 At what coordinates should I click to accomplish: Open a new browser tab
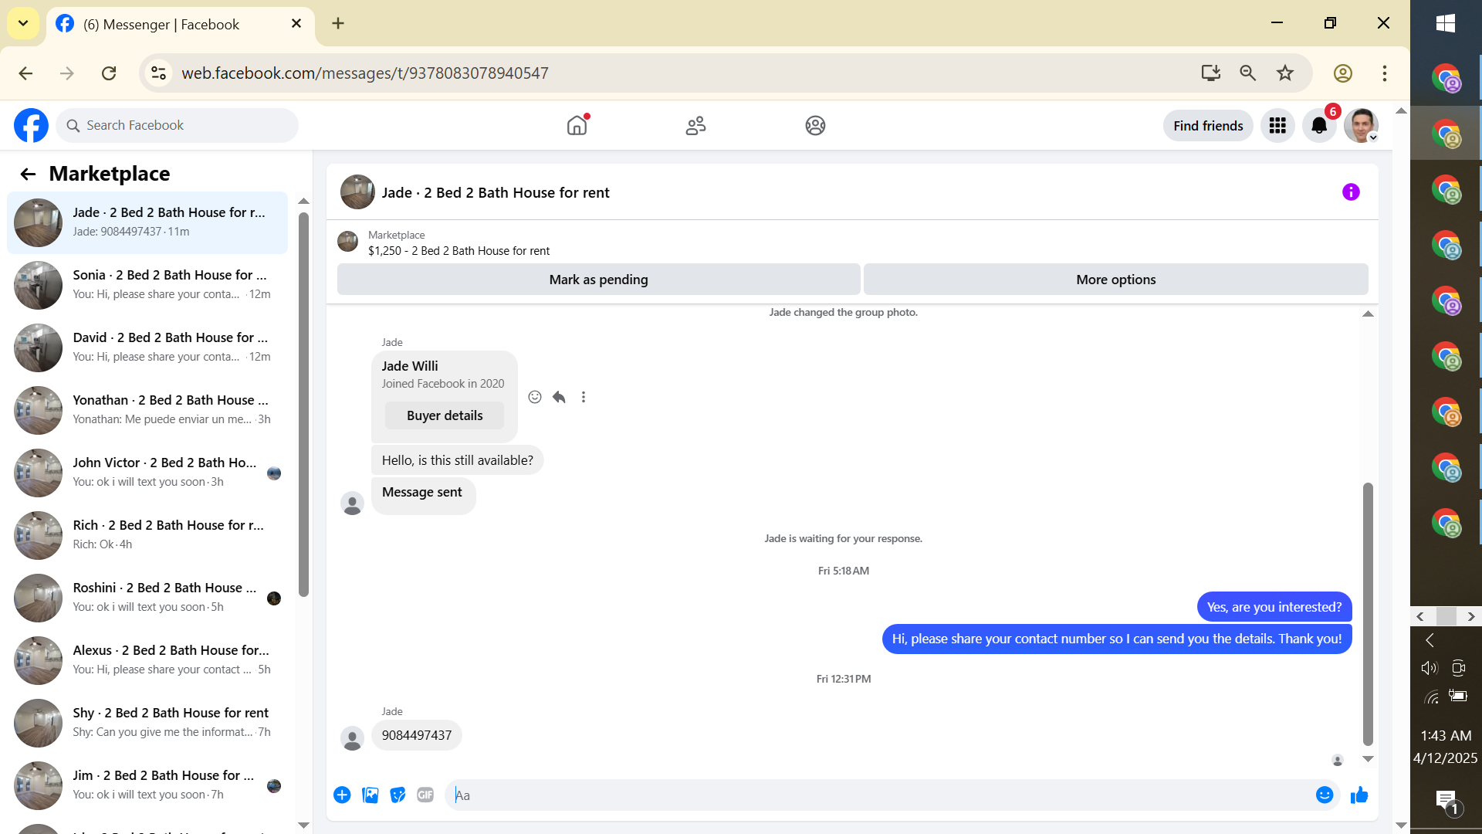(338, 23)
